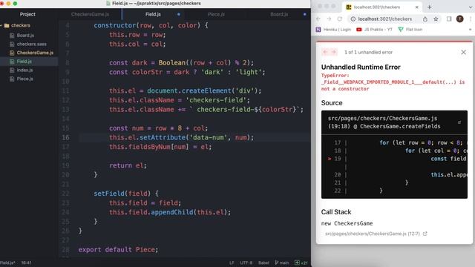The height and width of the screenshot is (267, 475).
Task: Switch to the Field.js editor tab
Action: [x=153, y=14]
